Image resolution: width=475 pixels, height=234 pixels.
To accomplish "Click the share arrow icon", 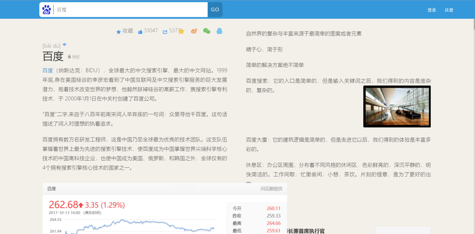I will tap(165, 32).
